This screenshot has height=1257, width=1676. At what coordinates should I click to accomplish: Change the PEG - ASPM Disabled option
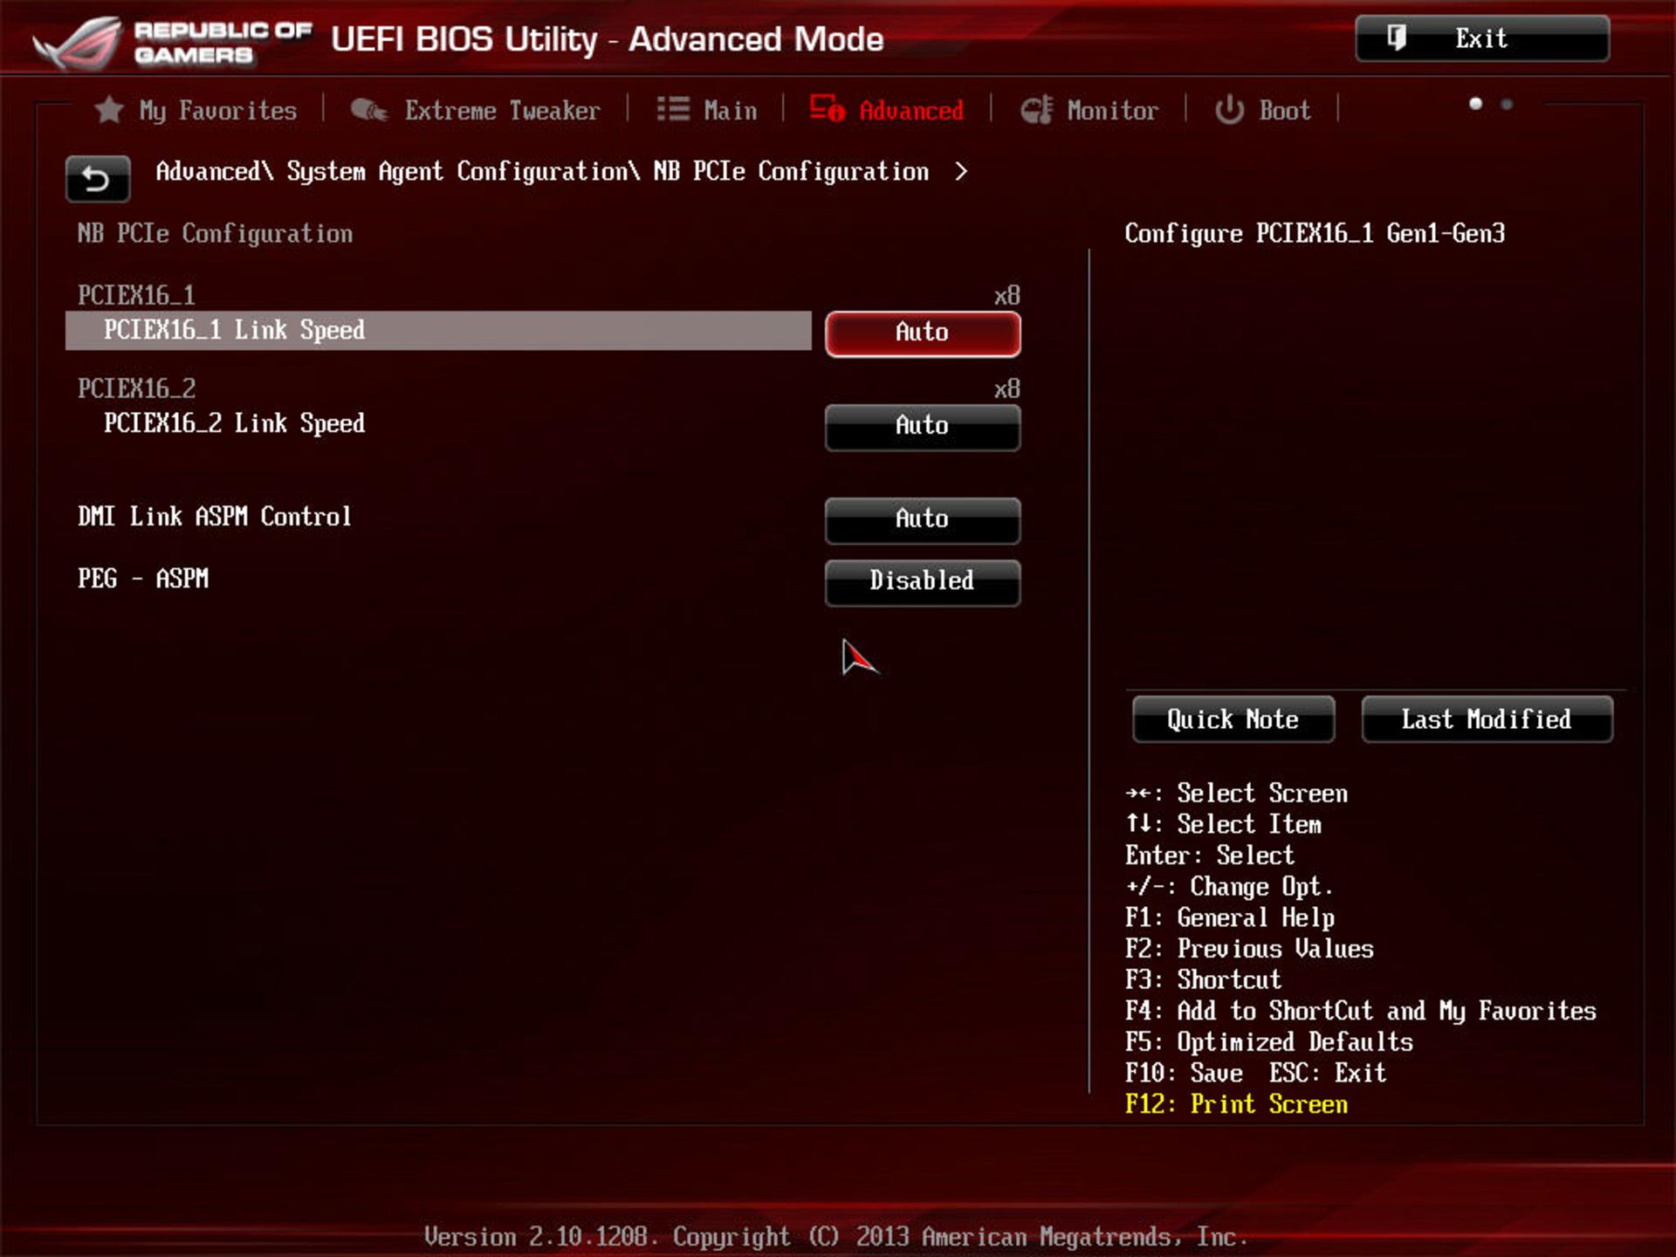coord(923,582)
